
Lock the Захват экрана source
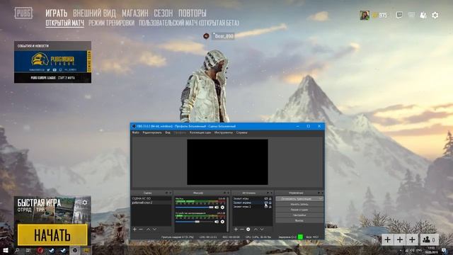270,203
